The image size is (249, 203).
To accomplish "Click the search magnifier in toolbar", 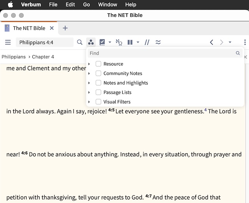I will [x=79, y=42].
